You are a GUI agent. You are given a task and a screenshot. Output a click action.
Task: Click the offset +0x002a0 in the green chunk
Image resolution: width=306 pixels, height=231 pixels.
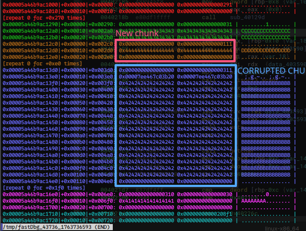[x=101, y=31]
